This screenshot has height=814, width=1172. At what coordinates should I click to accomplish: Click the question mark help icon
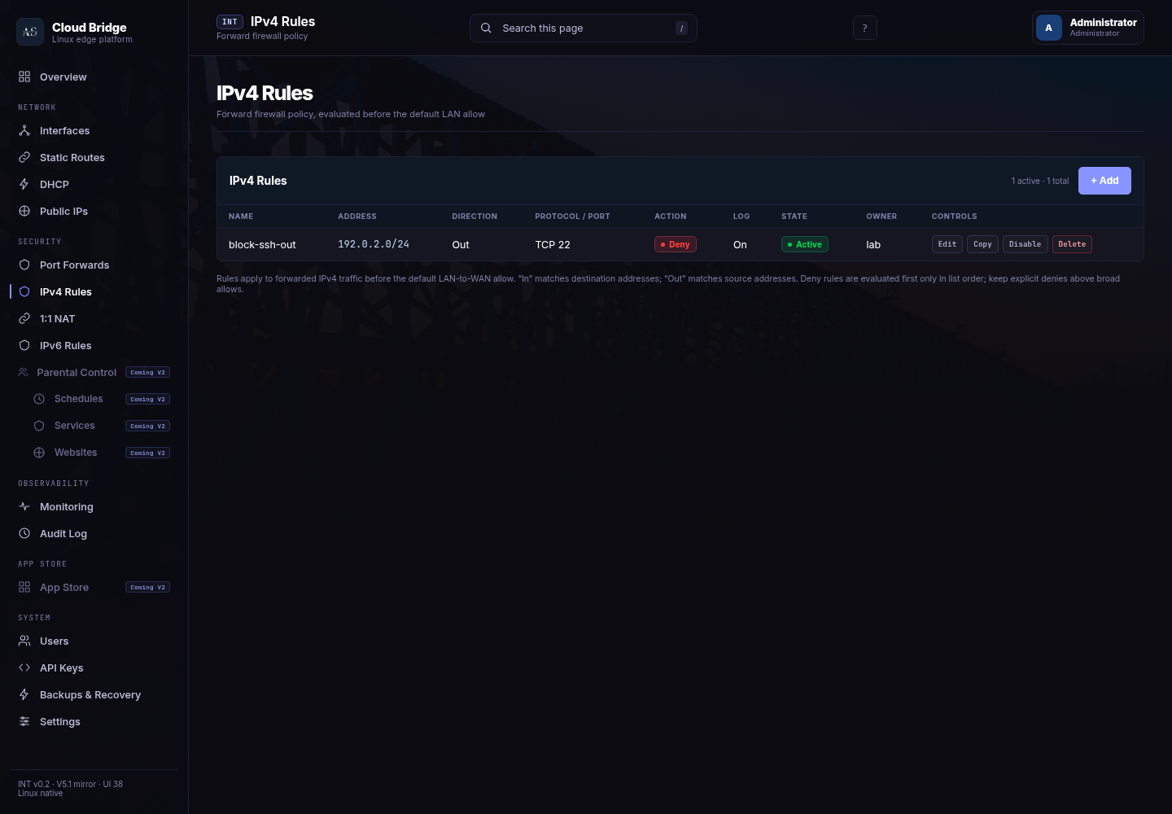[865, 28]
